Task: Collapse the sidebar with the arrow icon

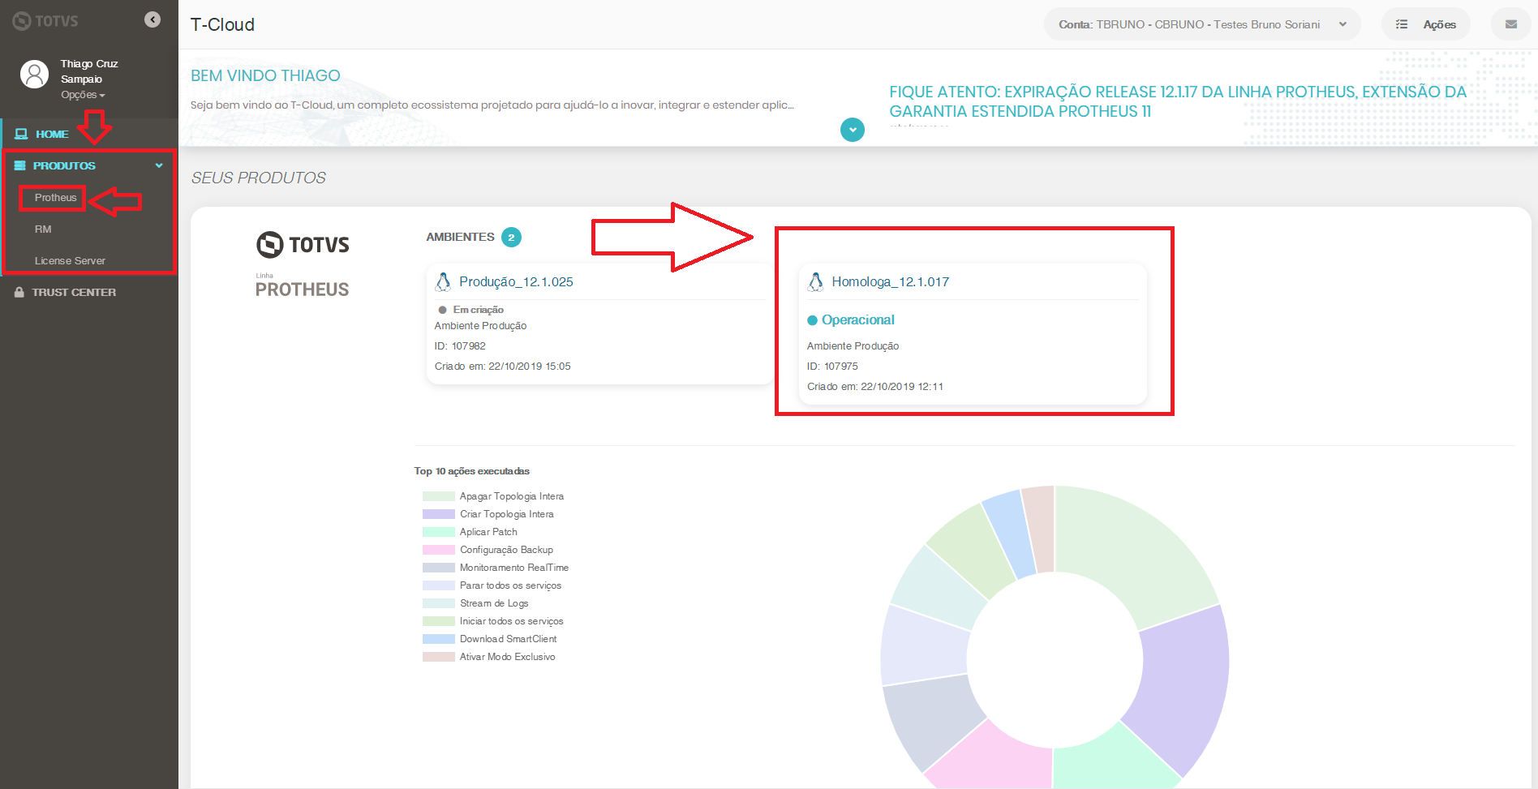Action: click(153, 19)
